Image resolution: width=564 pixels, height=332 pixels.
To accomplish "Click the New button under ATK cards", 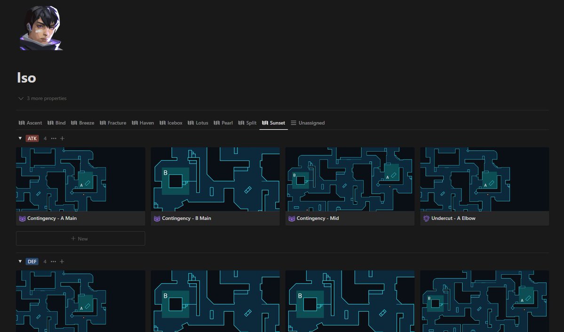I will [x=80, y=238].
